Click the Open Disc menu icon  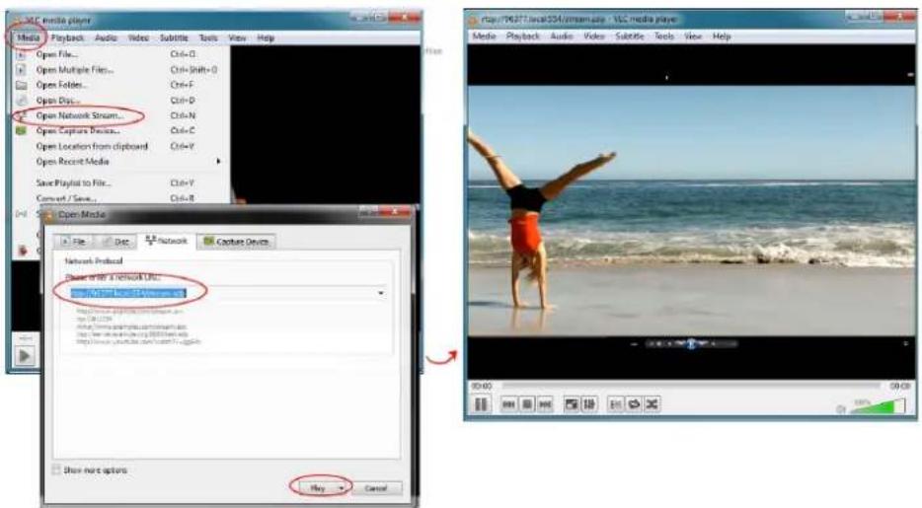point(21,101)
